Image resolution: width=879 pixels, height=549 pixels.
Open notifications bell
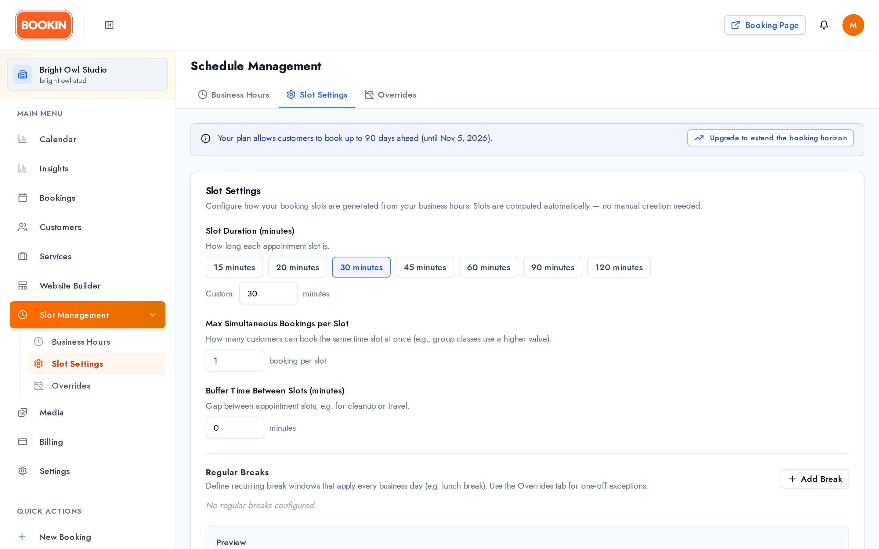click(824, 25)
